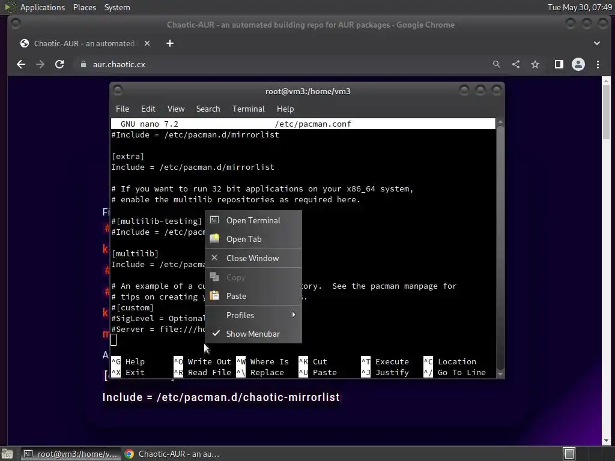Viewport: 615px width, 461px height.
Task: Click the terminal's vertical scrollbar
Action: [500, 247]
